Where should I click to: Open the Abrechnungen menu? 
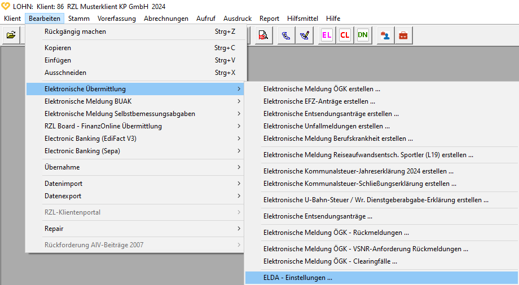point(166,19)
